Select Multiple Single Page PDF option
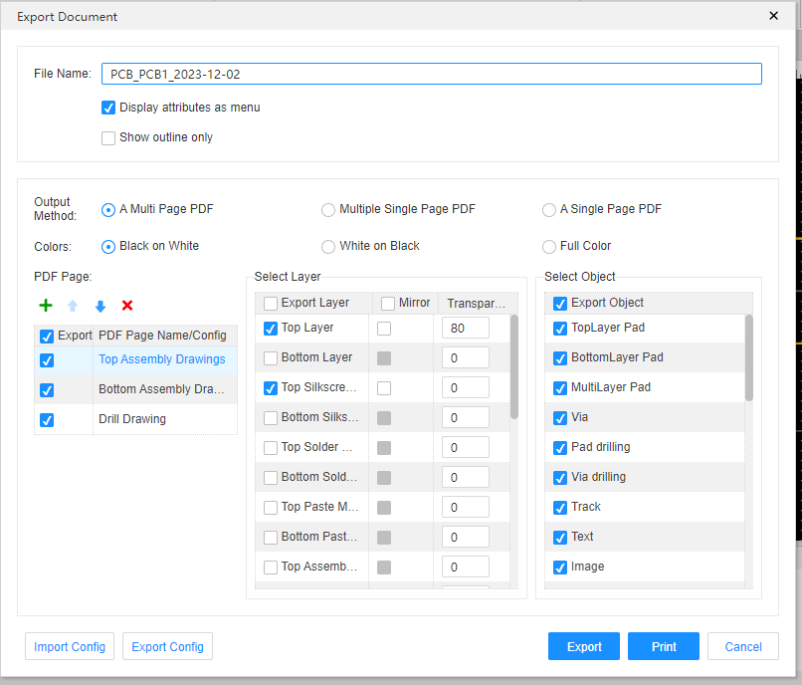This screenshot has width=802, height=685. click(x=328, y=210)
